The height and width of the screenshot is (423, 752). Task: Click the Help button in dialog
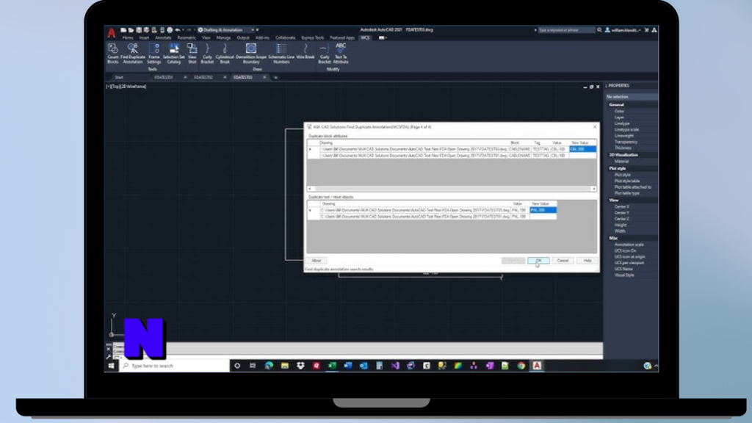tap(587, 261)
